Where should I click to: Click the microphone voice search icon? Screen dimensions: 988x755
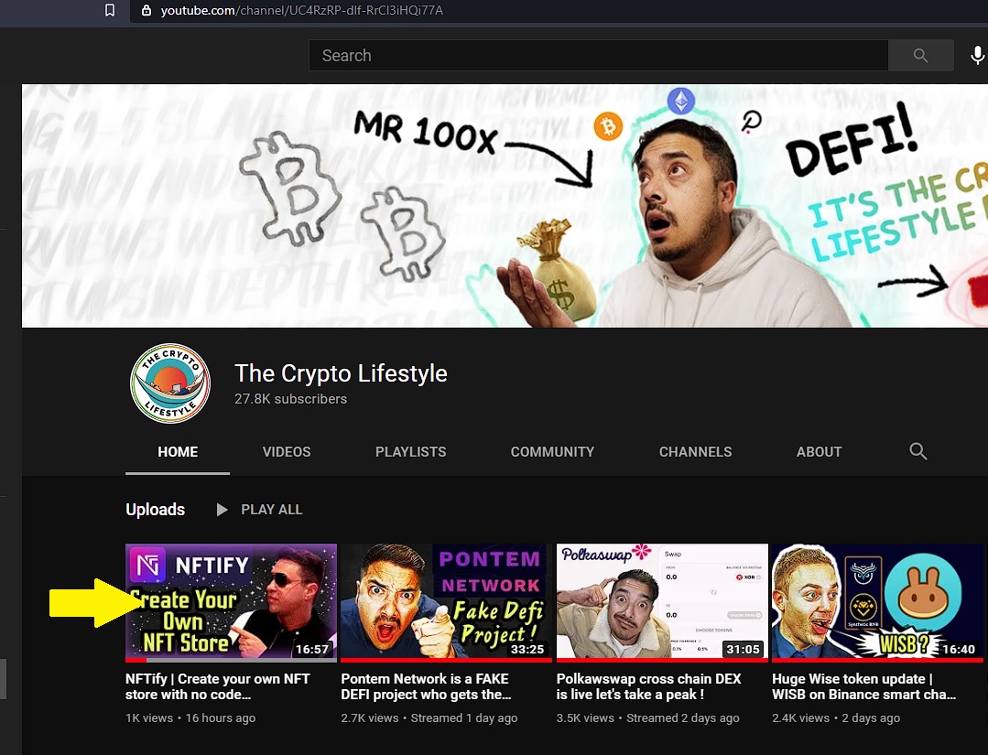point(977,56)
